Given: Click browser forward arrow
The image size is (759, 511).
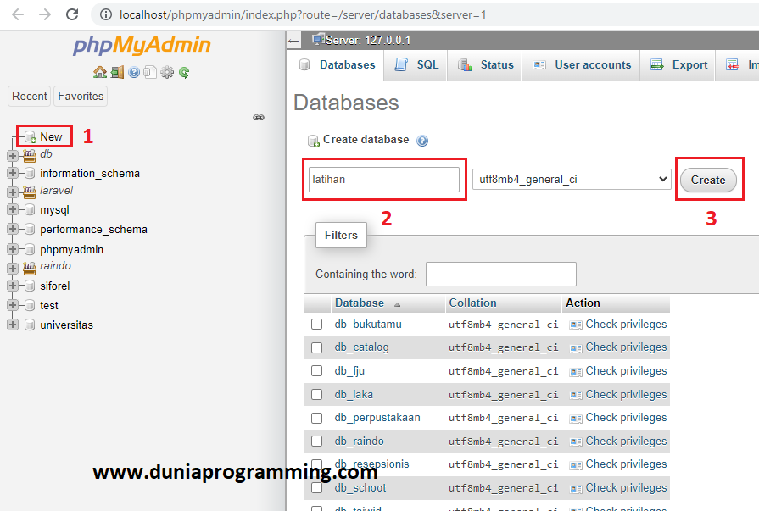Looking at the screenshot, I should 45,14.
